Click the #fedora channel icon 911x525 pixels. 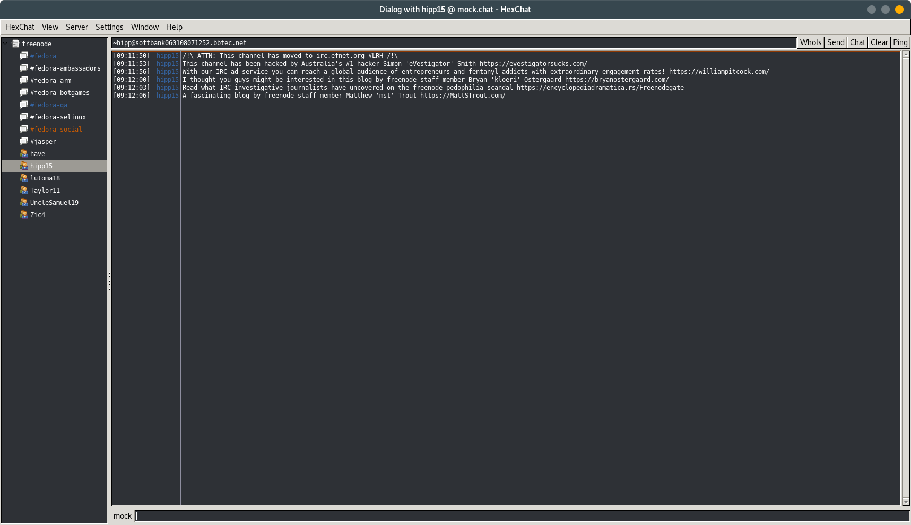pyautogui.click(x=24, y=56)
